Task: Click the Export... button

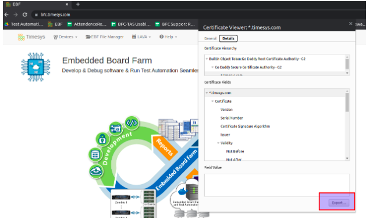Action: [339, 203]
